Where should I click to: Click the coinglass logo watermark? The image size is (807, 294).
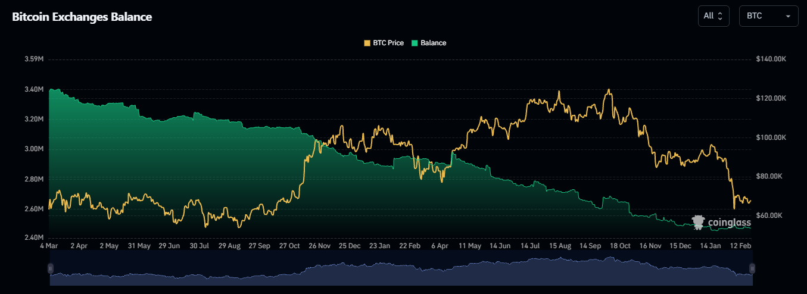coord(721,223)
